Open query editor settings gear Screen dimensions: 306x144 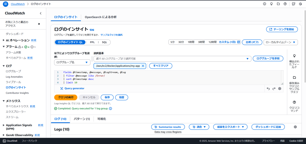tap(280, 88)
